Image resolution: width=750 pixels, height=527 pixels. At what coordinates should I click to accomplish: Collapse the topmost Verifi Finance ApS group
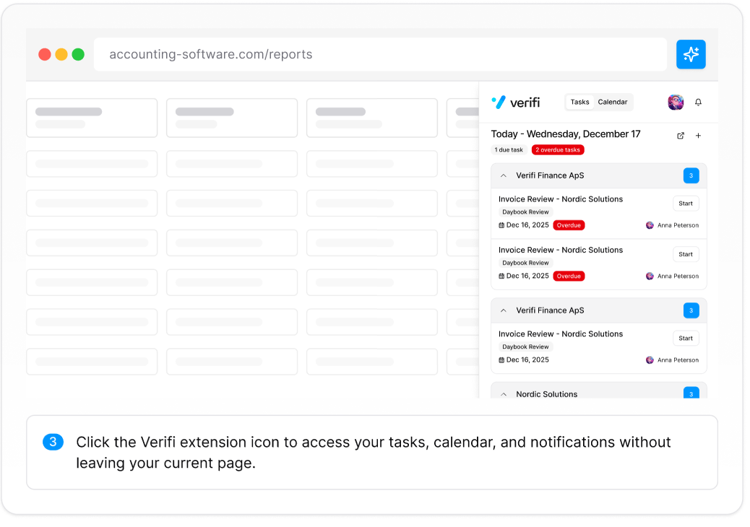click(x=504, y=175)
